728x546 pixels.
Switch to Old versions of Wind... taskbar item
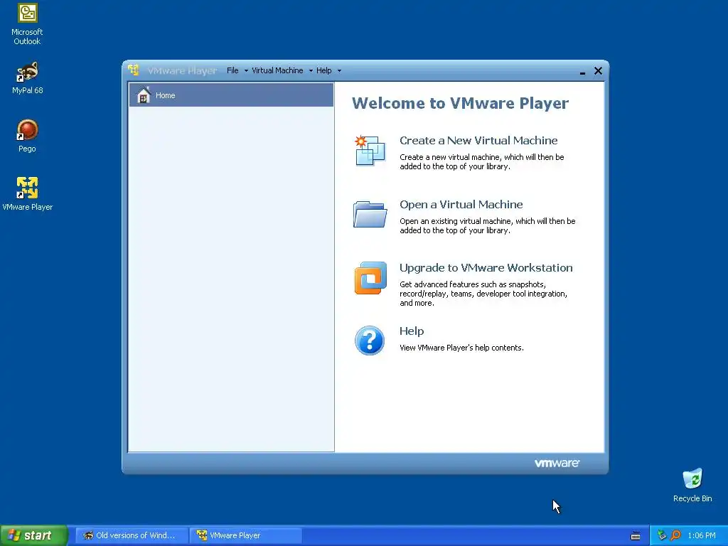tap(132, 535)
